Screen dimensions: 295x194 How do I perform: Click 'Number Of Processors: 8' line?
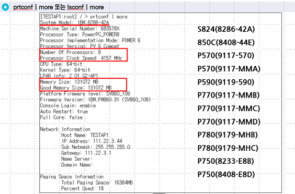click(71, 52)
